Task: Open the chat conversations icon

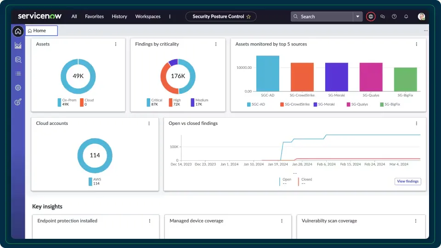Action: coord(383,17)
